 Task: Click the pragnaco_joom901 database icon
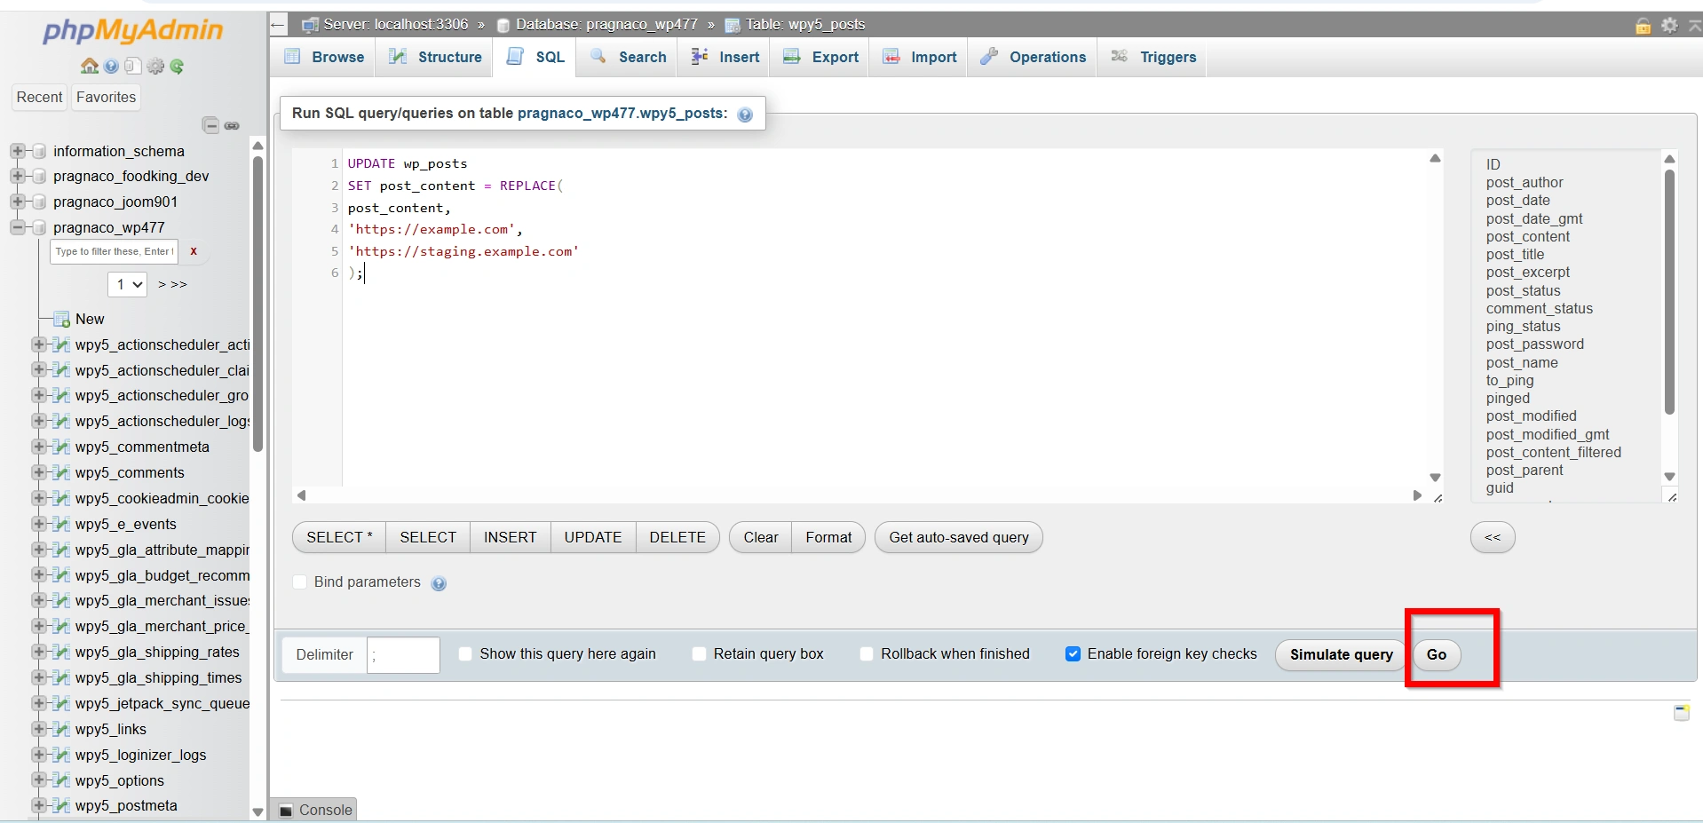tap(39, 202)
